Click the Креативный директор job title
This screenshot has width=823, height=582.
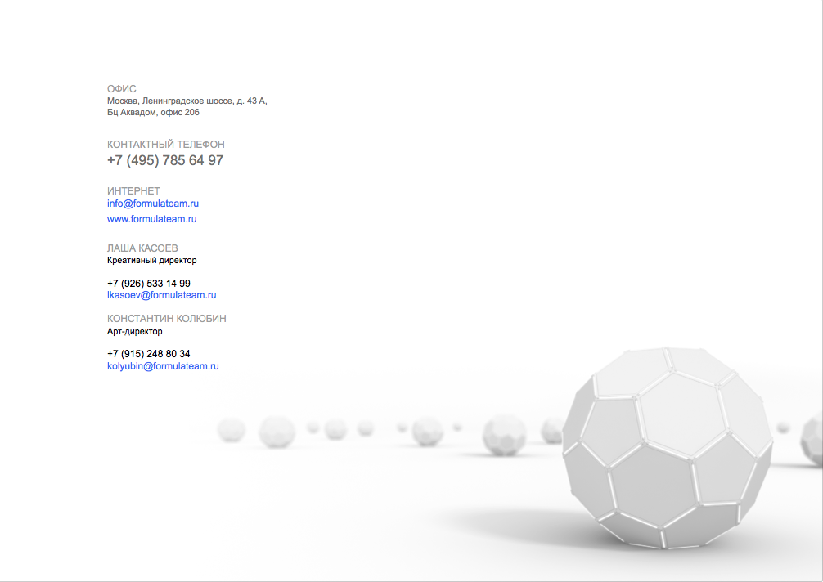[x=151, y=260]
